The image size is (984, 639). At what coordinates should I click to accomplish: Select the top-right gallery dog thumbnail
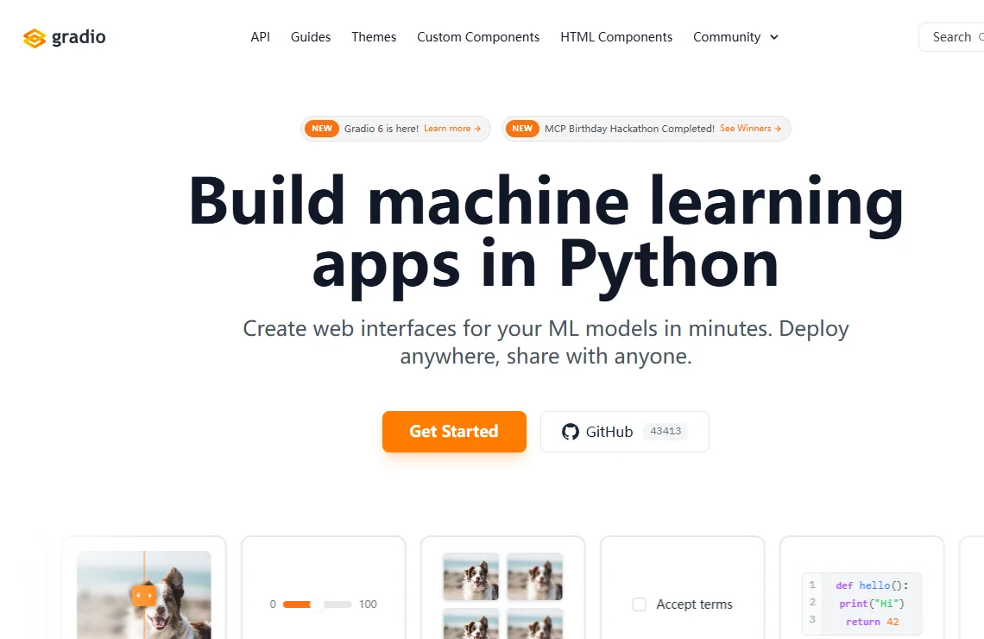535,576
